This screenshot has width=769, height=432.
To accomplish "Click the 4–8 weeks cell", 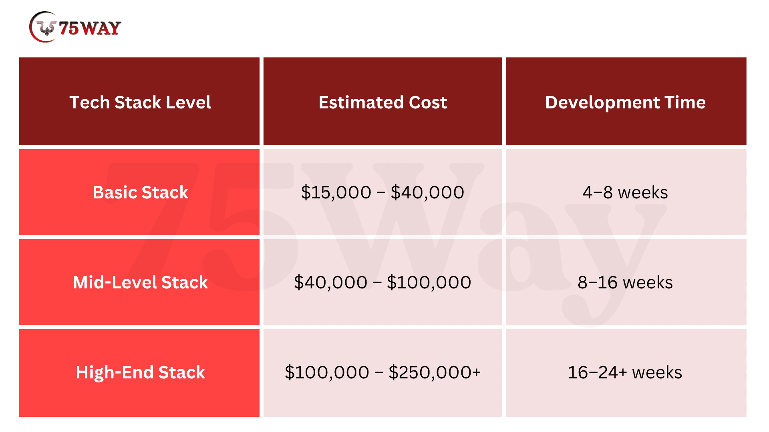I will [625, 192].
